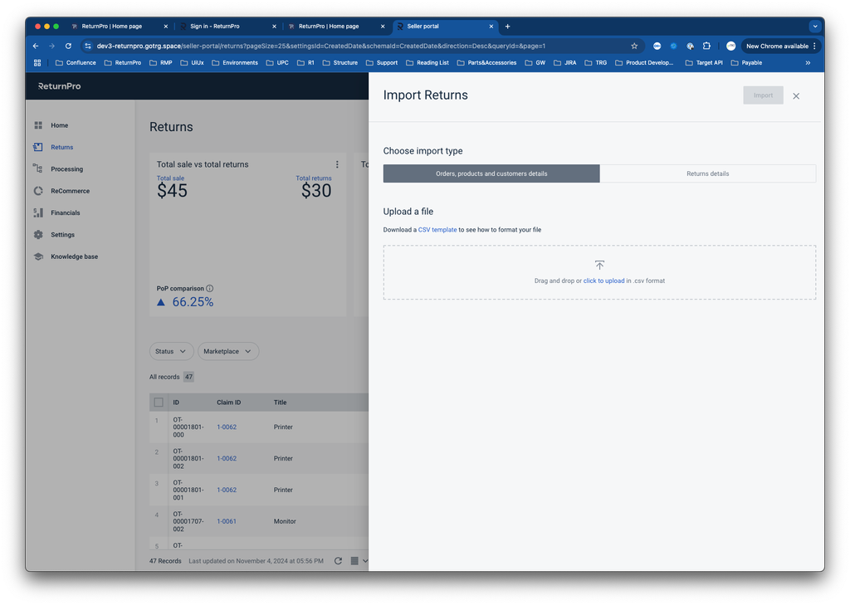Expand the Status filter dropdown

(171, 351)
